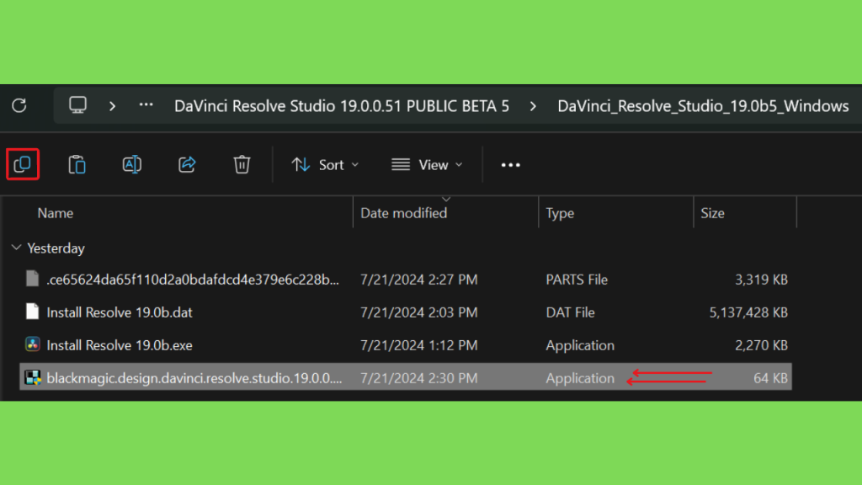Open the View dropdown menu

427,164
